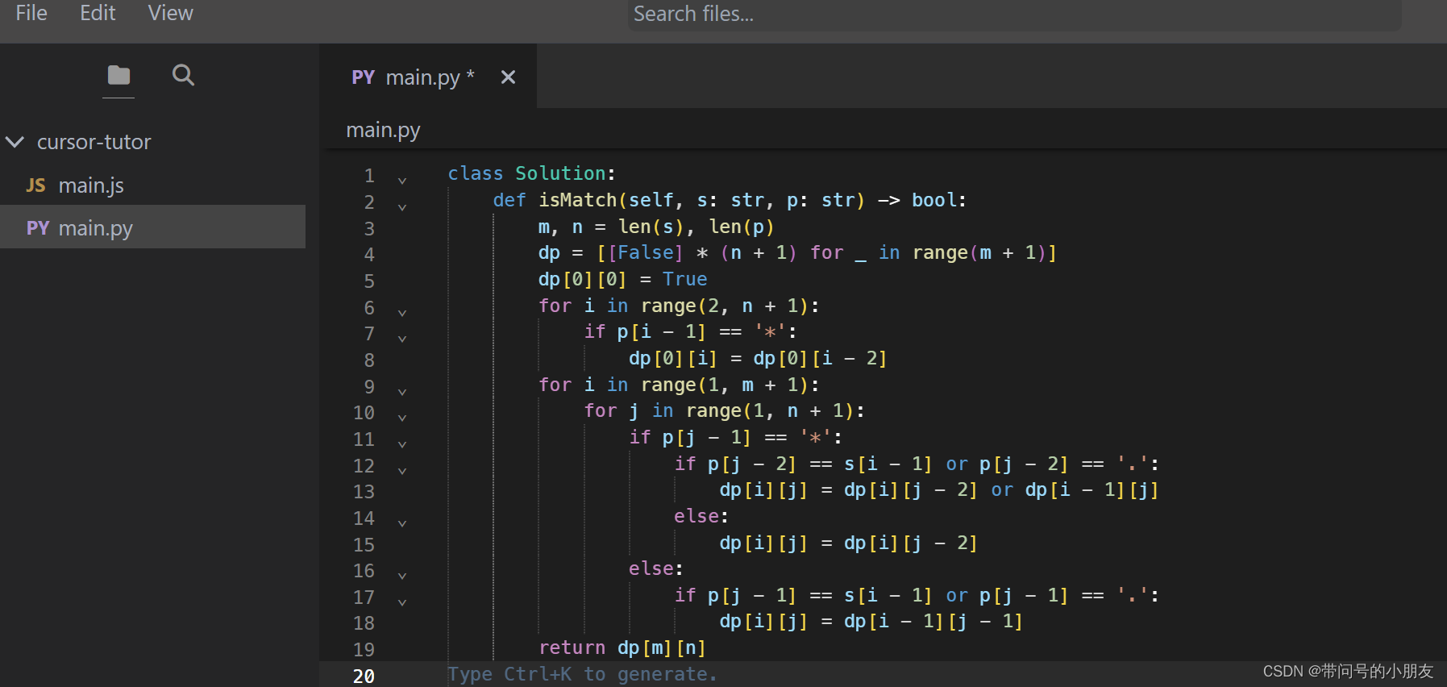Screen dimensions: 1447x687
Task: Fold the if block at line 12
Action: coord(402,471)
